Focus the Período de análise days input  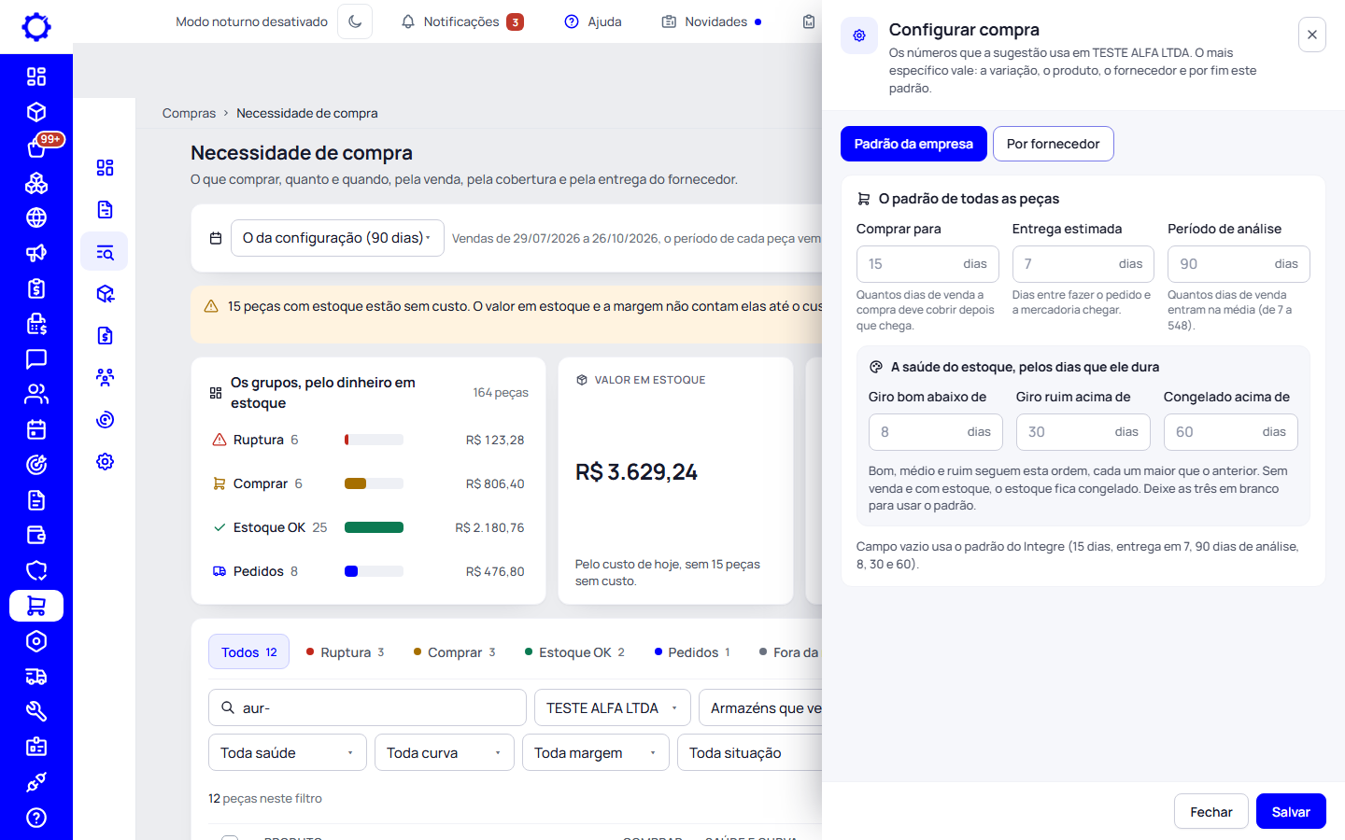tap(1239, 263)
